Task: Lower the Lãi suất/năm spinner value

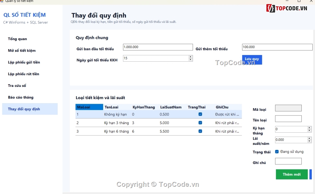Action: pos(309,141)
